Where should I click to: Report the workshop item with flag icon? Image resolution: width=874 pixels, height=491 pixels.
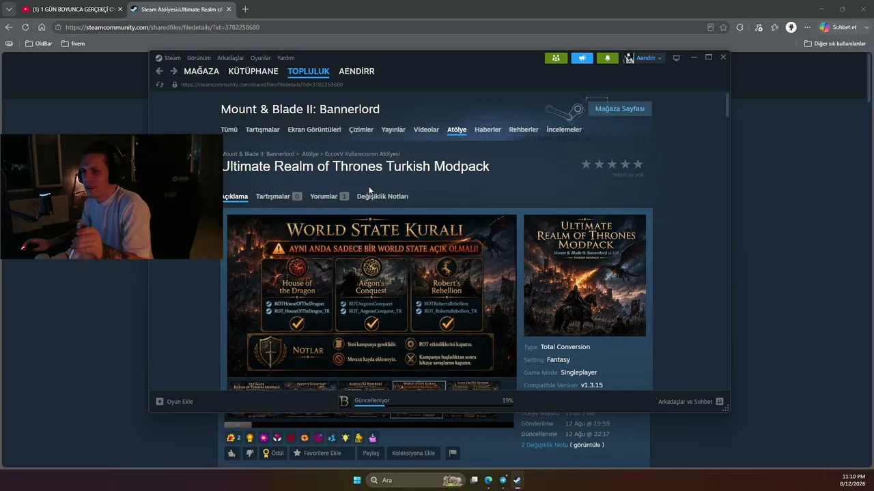452,453
